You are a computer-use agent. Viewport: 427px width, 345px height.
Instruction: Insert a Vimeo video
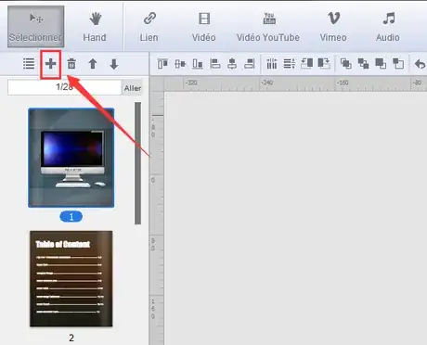pyautogui.click(x=333, y=27)
